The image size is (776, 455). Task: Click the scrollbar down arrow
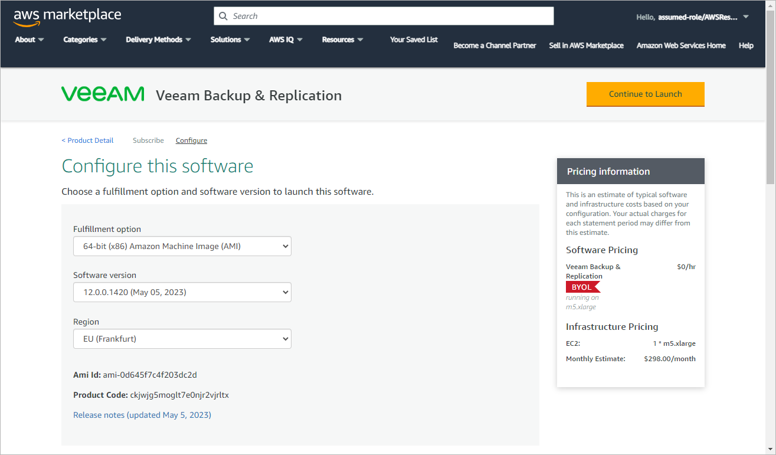click(x=771, y=450)
